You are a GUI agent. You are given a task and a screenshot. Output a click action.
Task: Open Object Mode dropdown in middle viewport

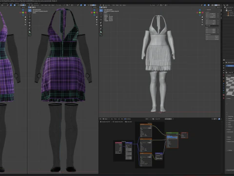click(x=36, y=5)
